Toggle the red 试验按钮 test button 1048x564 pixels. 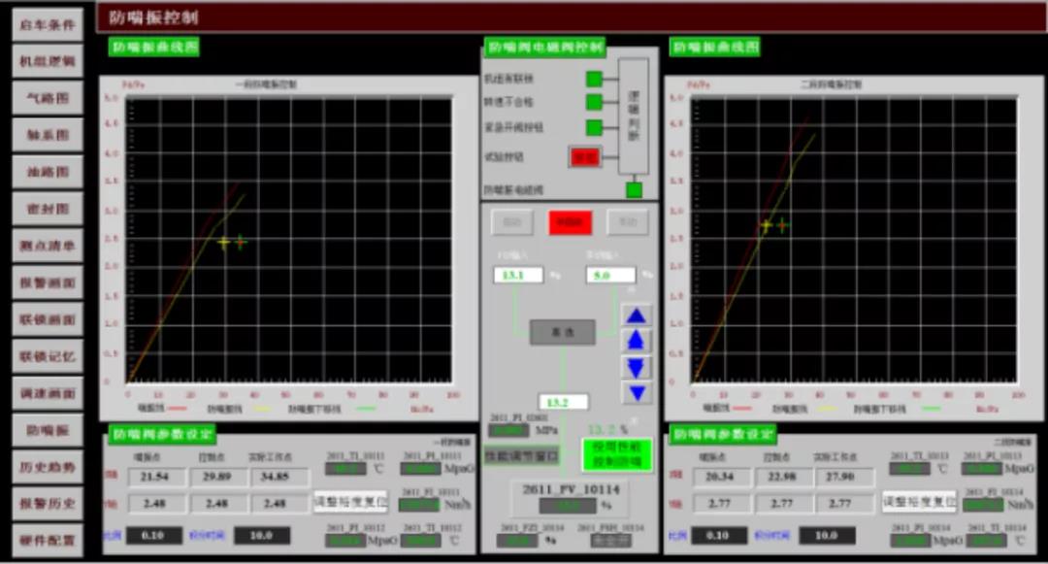pos(585,156)
